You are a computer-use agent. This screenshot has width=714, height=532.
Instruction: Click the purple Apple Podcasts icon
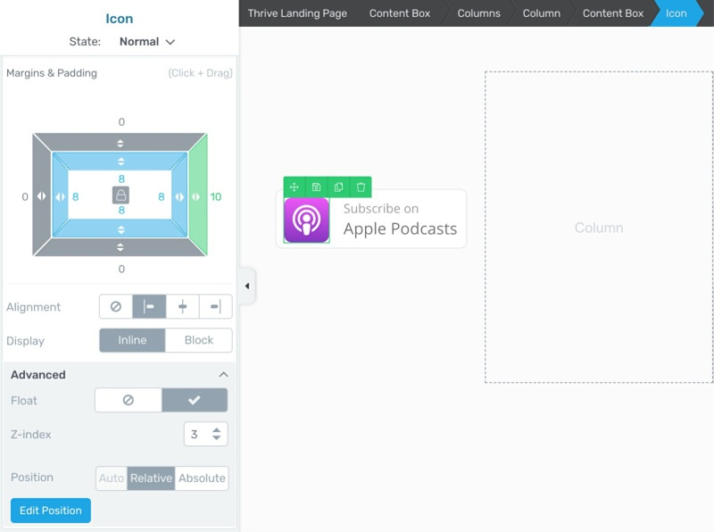point(306,220)
